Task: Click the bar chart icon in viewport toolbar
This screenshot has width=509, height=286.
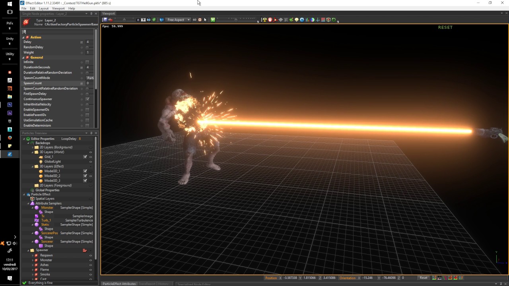Action: 307,20
